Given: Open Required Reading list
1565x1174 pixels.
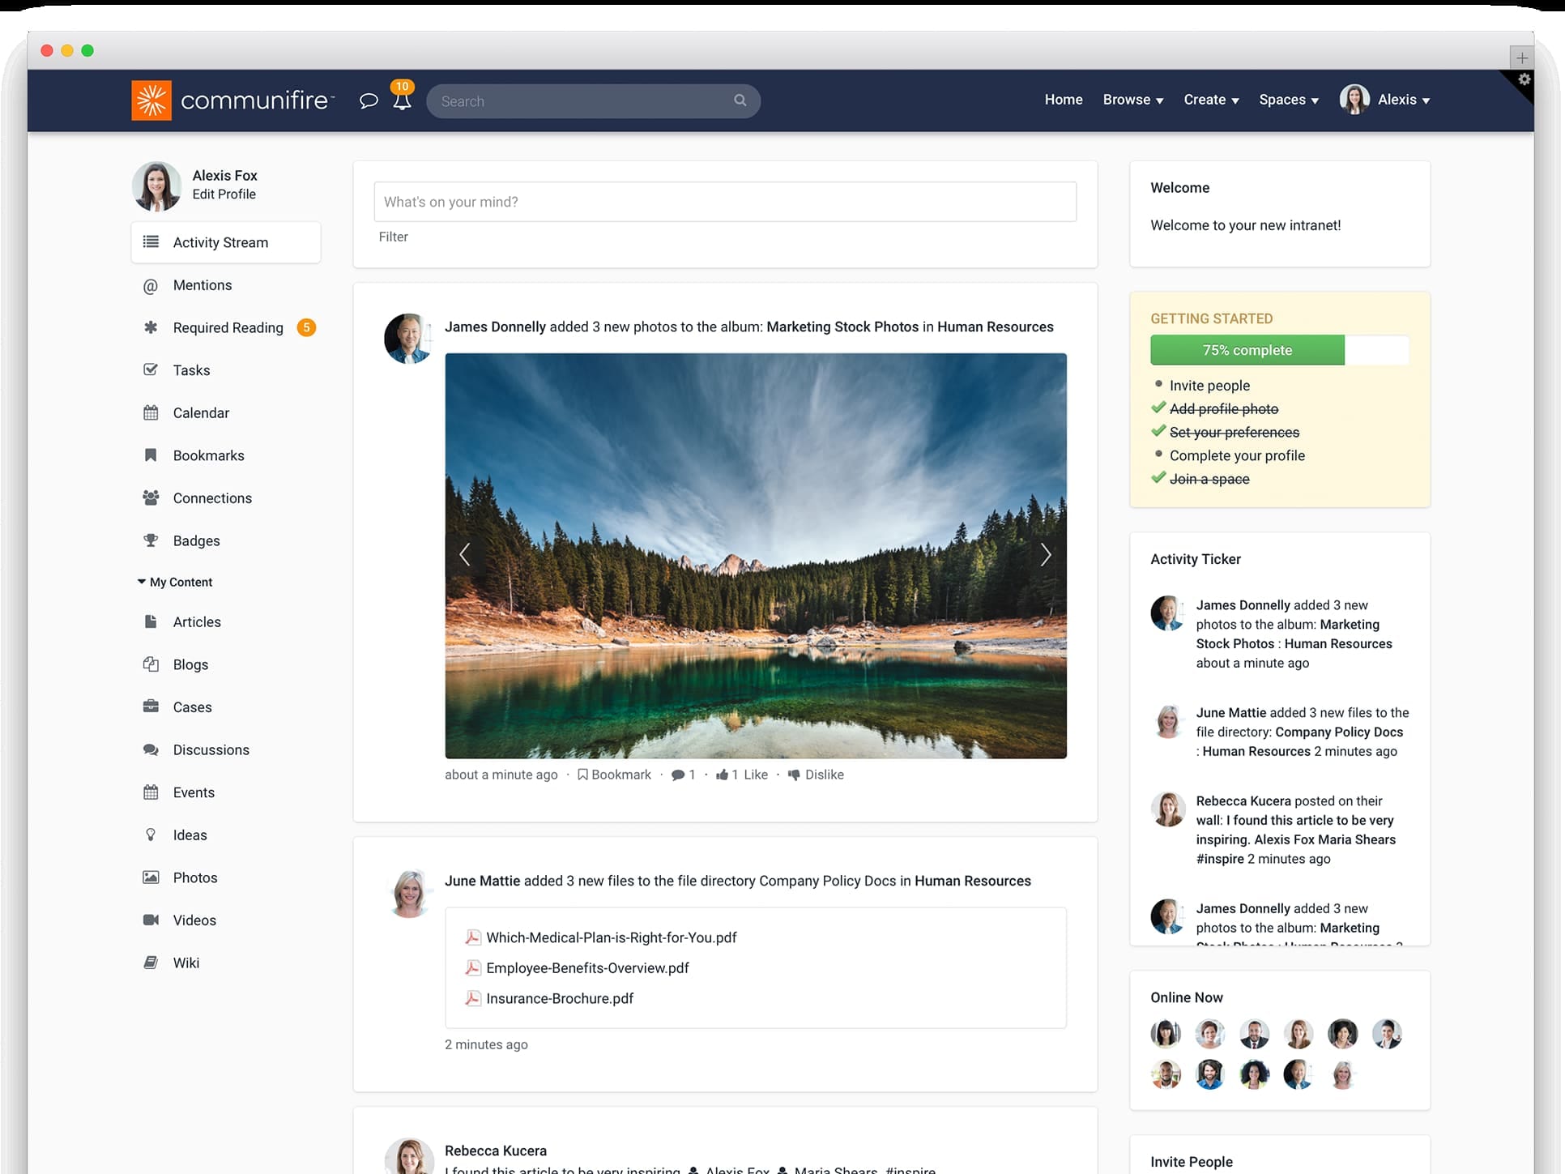Looking at the screenshot, I should click(x=228, y=327).
